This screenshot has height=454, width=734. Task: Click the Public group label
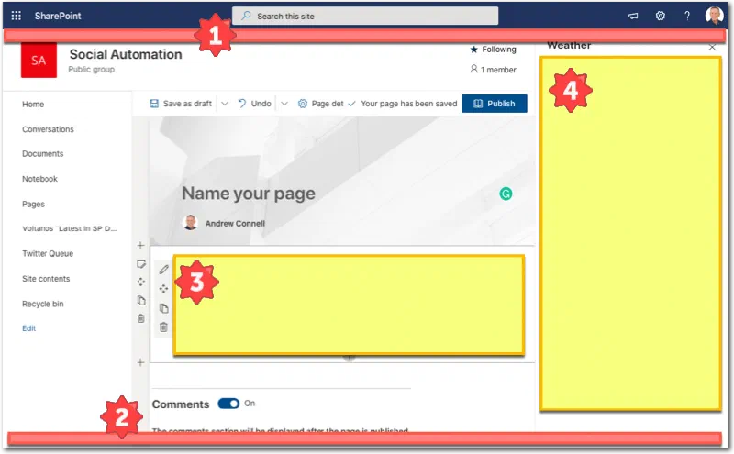(91, 70)
